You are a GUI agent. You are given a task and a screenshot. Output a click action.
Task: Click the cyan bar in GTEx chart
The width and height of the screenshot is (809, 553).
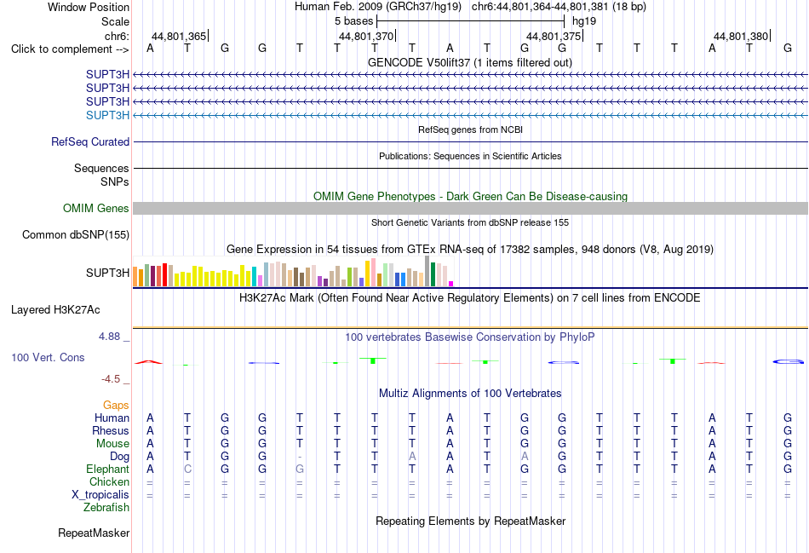pyautogui.click(x=255, y=276)
